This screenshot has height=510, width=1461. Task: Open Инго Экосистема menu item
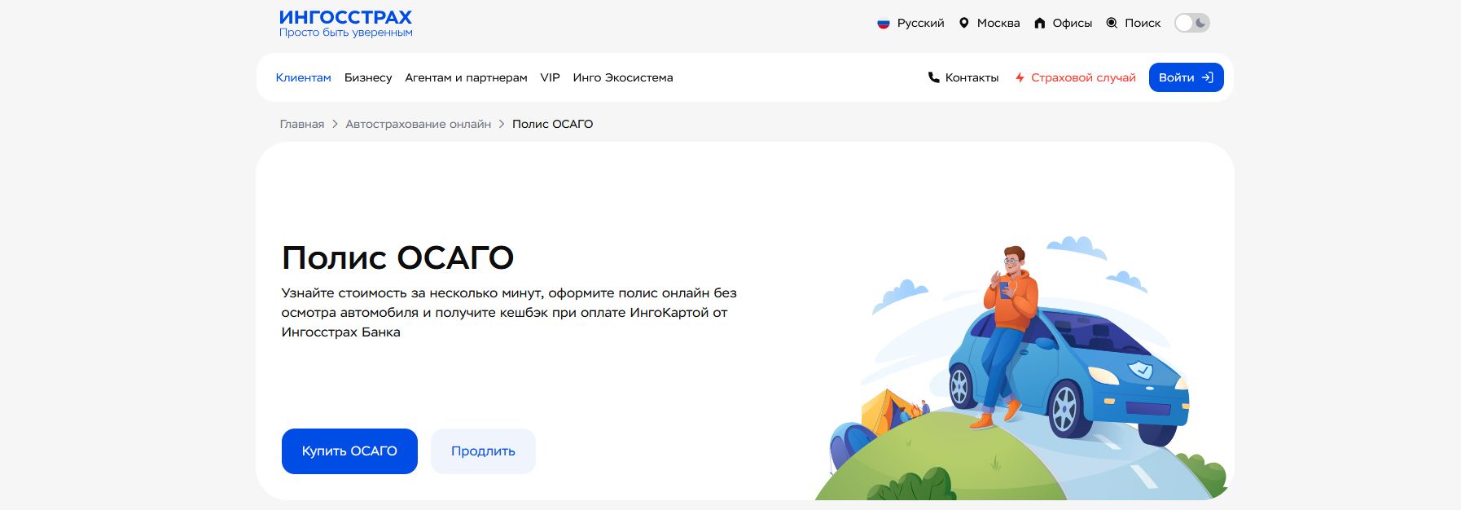click(623, 77)
